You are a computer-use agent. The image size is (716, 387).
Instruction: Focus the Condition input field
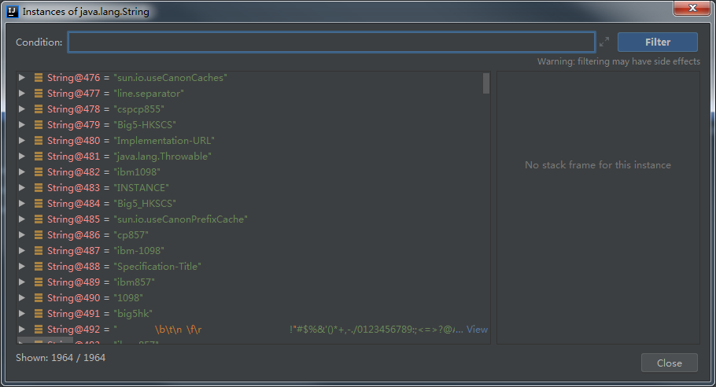[x=331, y=42]
